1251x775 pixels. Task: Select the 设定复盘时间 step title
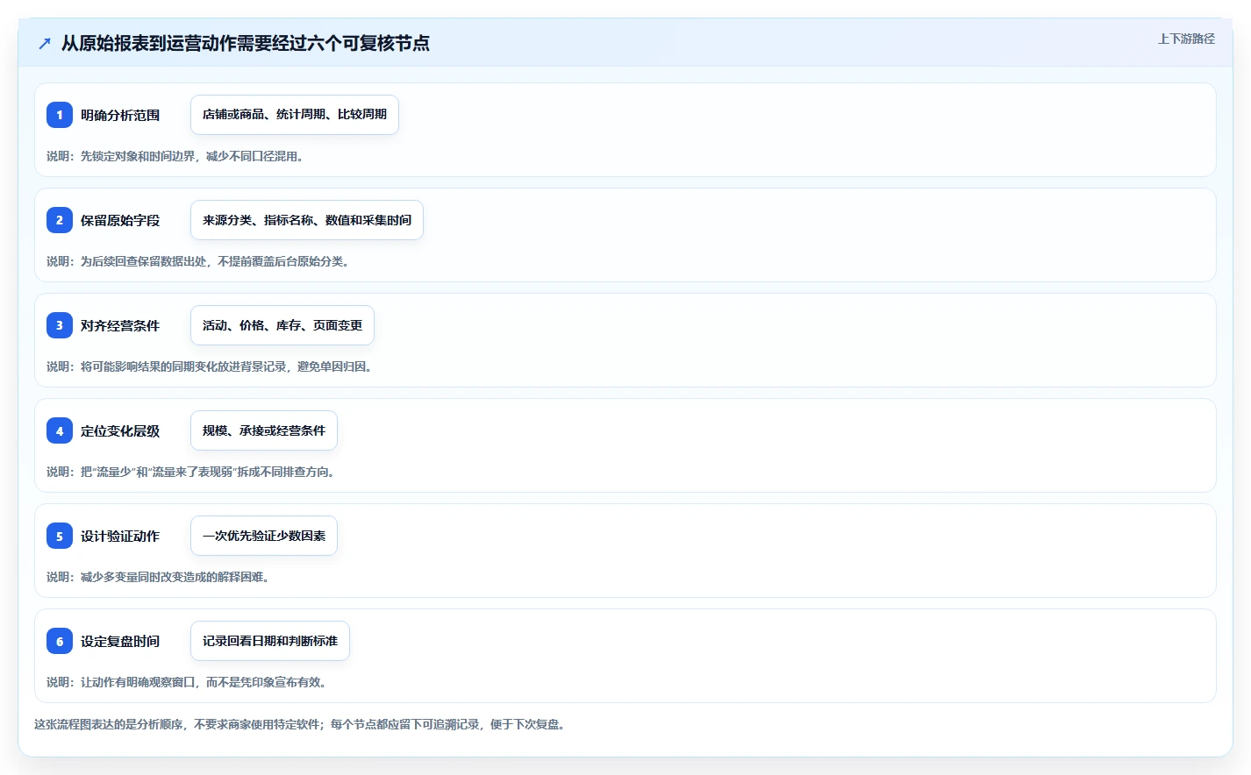[120, 641]
